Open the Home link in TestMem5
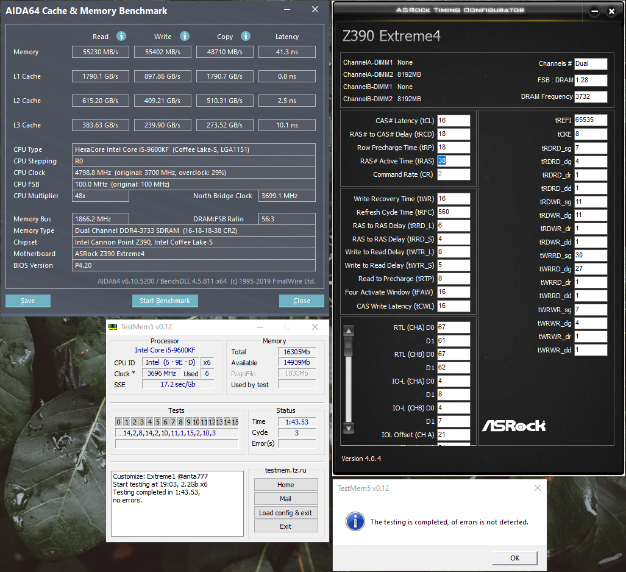 [286, 485]
